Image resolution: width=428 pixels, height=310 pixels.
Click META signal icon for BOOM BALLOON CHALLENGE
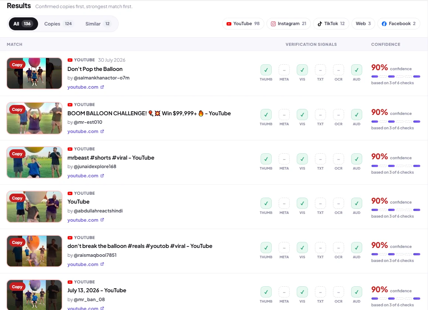[x=284, y=115]
